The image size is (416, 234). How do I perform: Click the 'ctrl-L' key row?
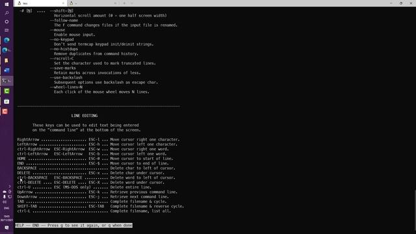point(94,211)
